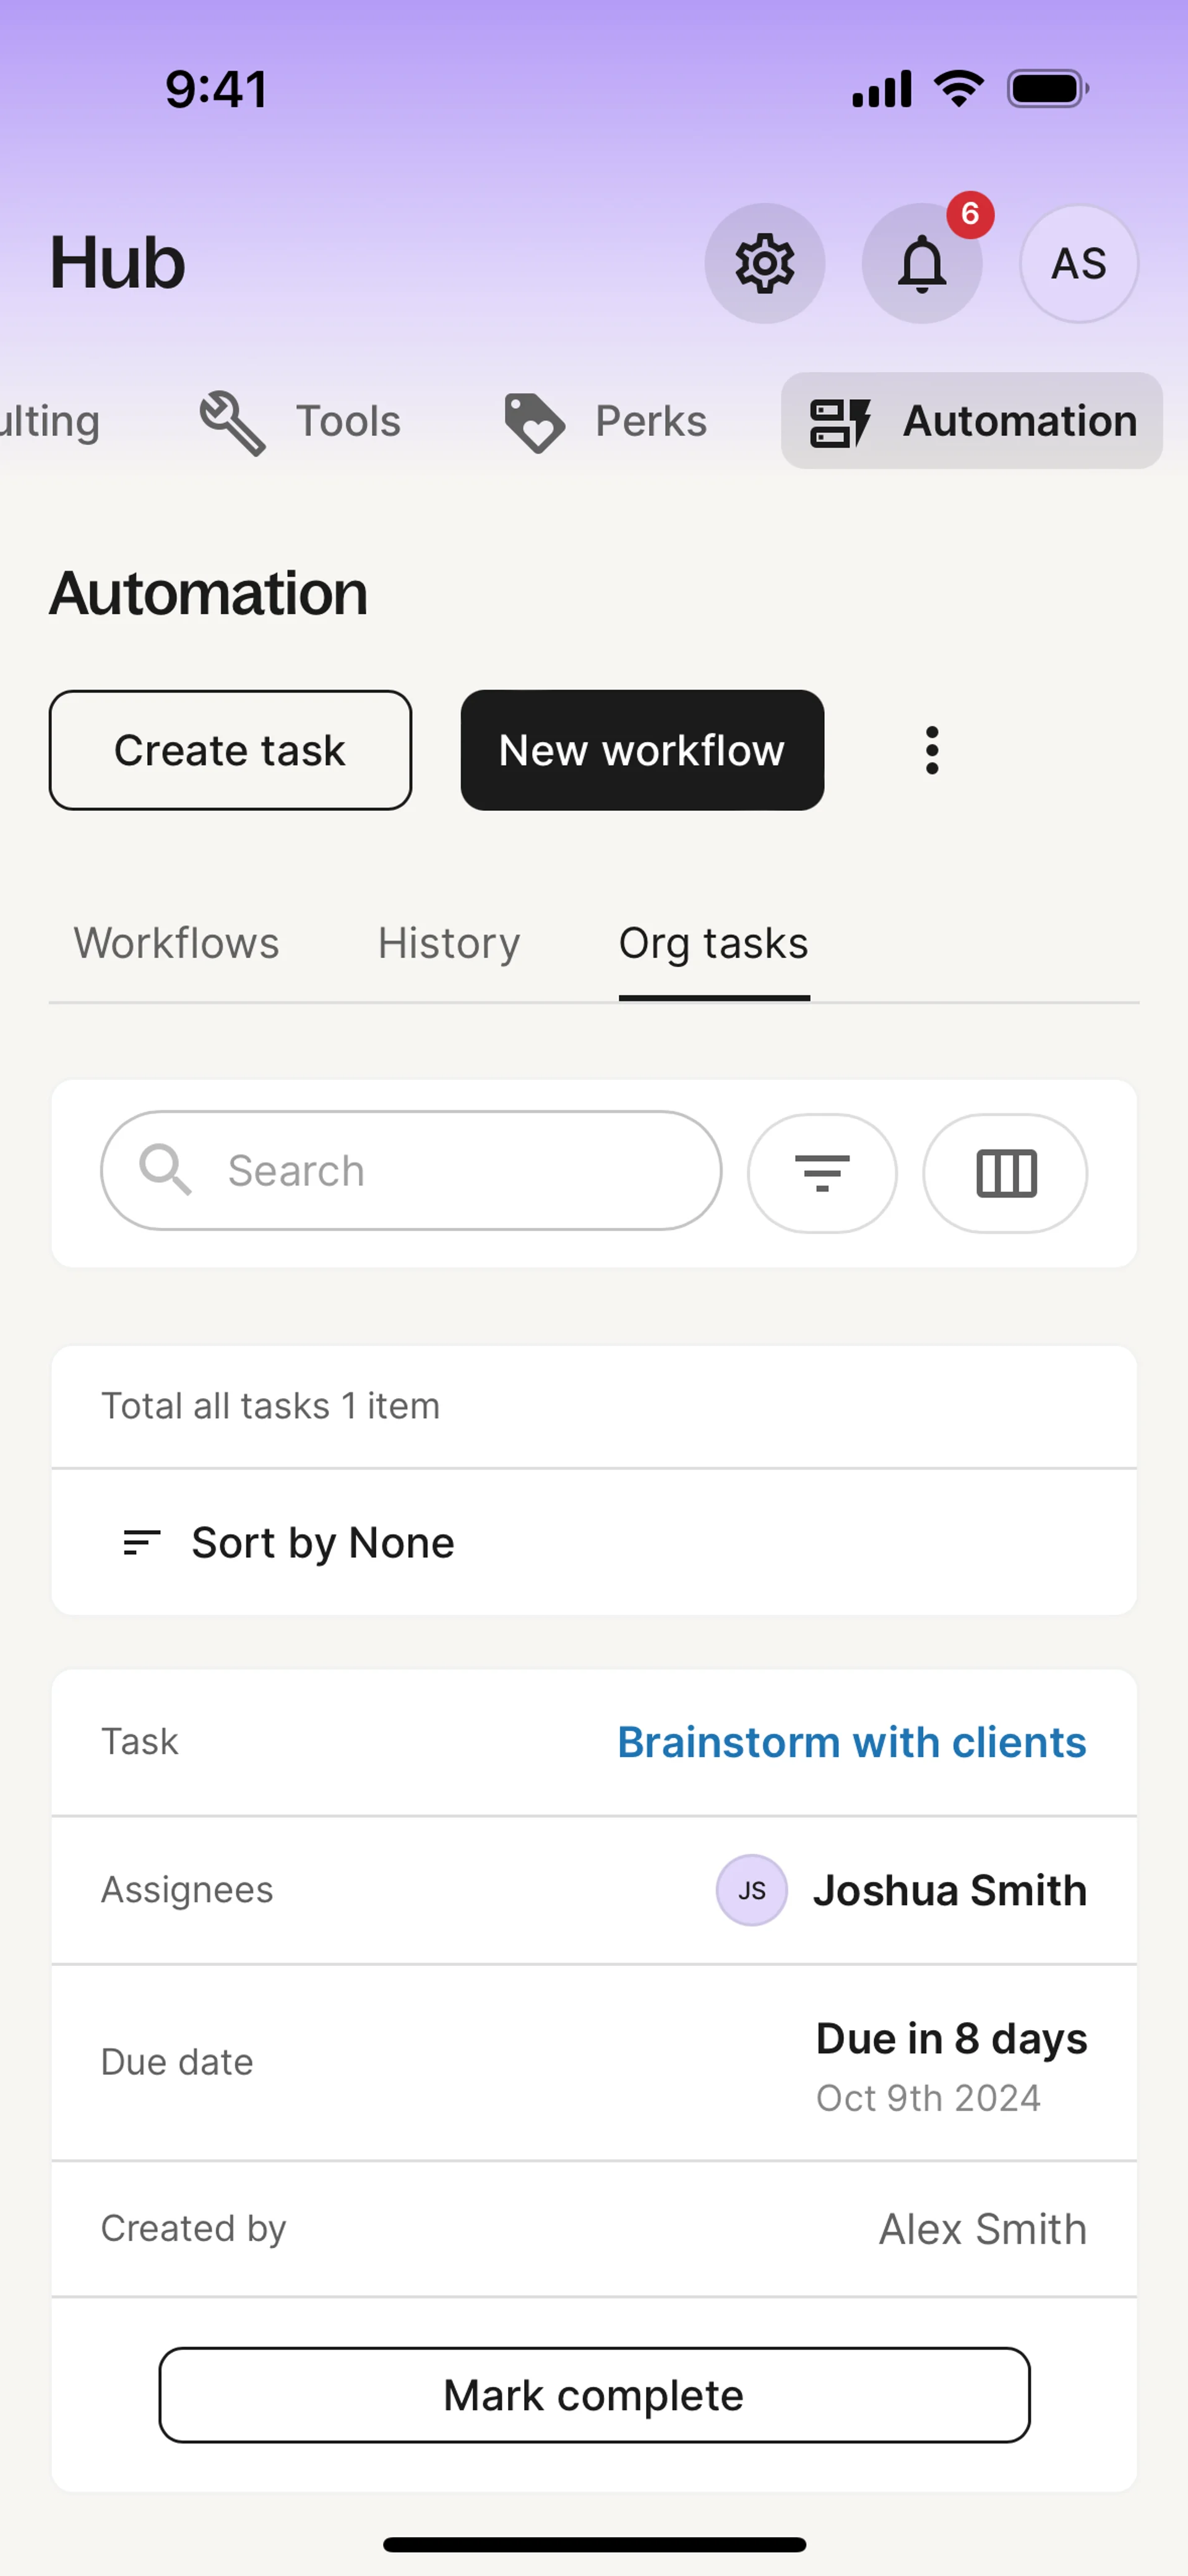Image resolution: width=1188 pixels, height=2576 pixels.
Task: Tap the JS assignee avatar
Action: coord(751,1890)
